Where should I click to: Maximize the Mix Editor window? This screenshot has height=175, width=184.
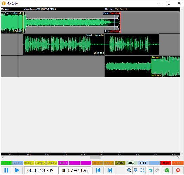(169, 3)
